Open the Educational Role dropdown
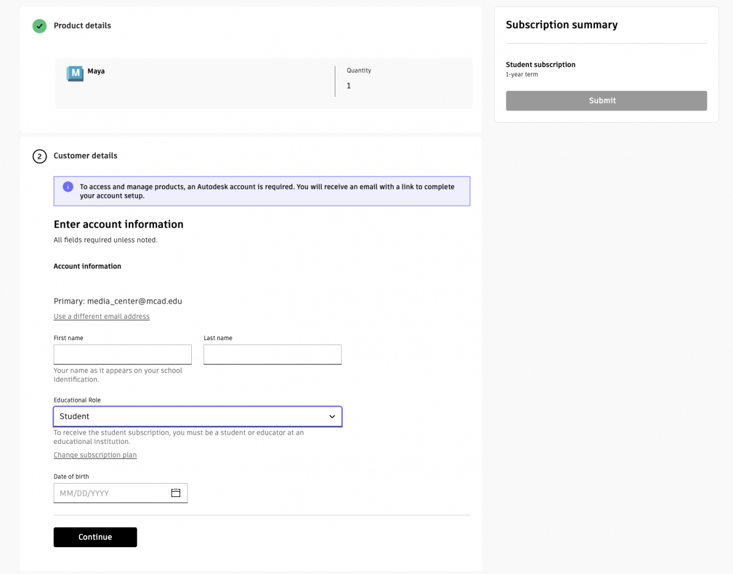The image size is (733, 574). 198,416
